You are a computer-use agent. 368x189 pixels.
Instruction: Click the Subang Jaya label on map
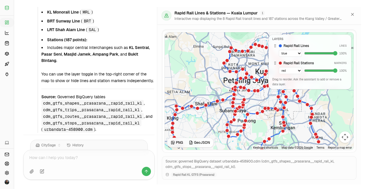pyautogui.click(x=233, y=111)
